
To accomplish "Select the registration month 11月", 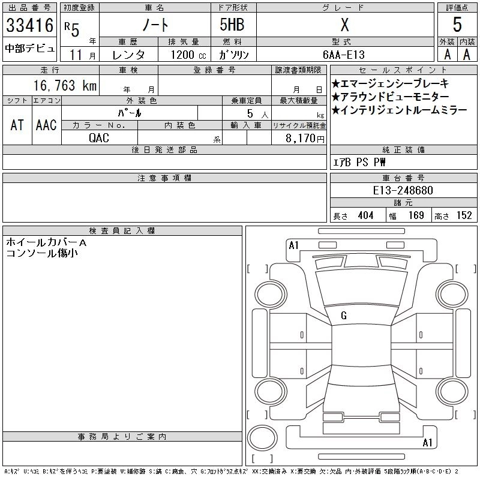I will click(x=83, y=55).
